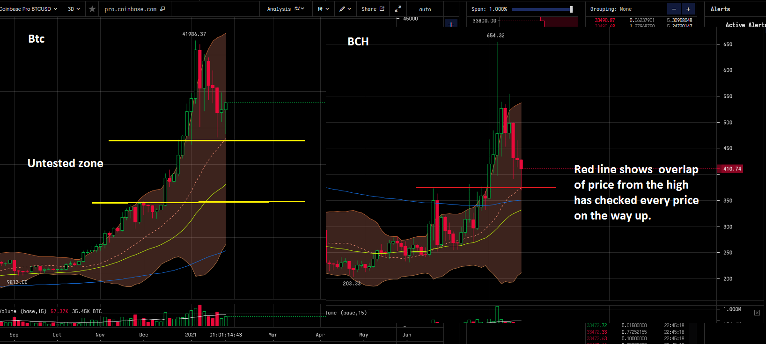Click the Oct label on the time axis
Image resolution: width=766 pixels, height=344 pixels.
click(x=57, y=335)
